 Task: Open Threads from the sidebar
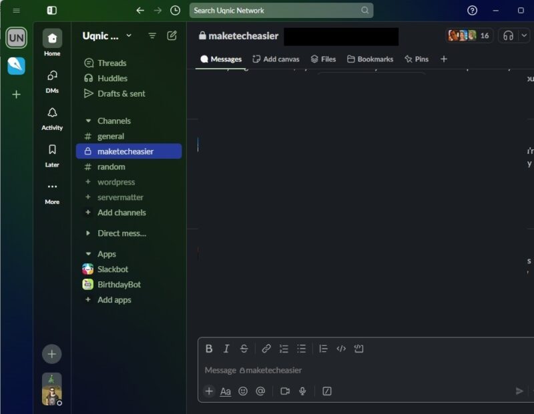[x=111, y=63]
